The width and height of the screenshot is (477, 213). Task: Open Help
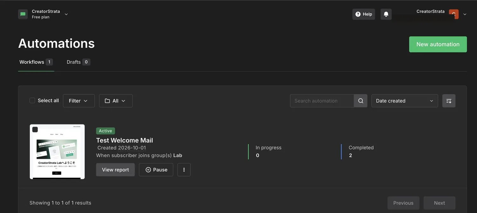364,14
